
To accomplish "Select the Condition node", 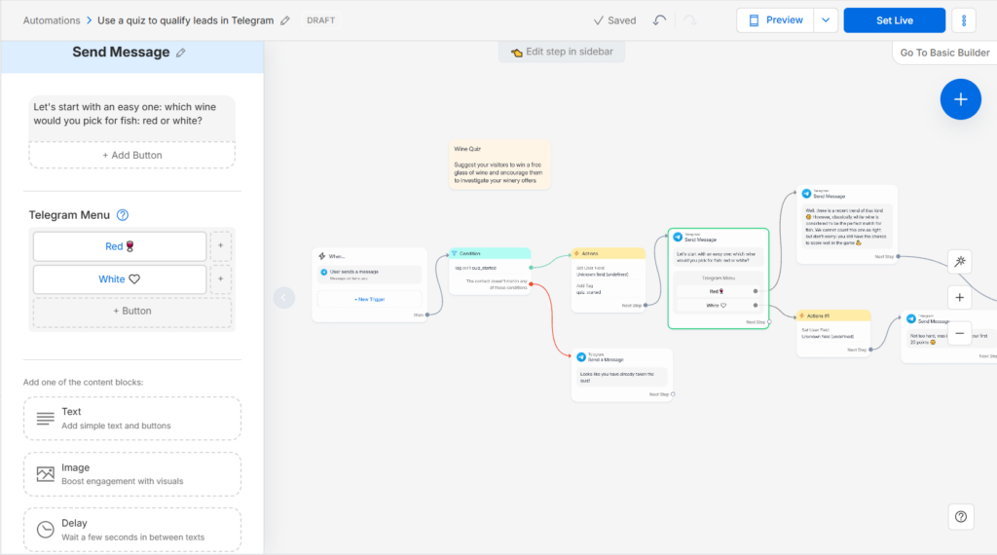I will point(490,272).
